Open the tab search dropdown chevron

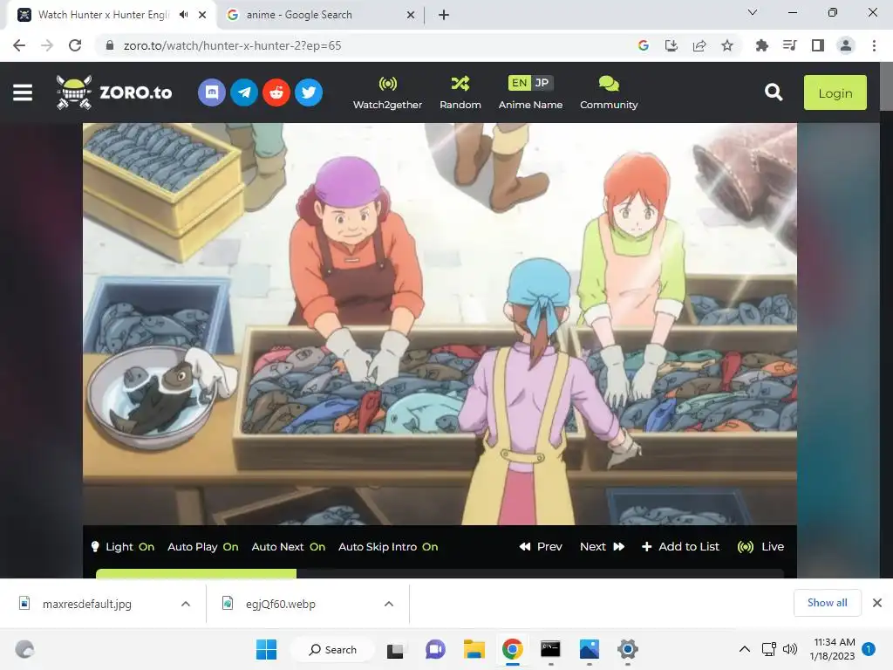[753, 12]
